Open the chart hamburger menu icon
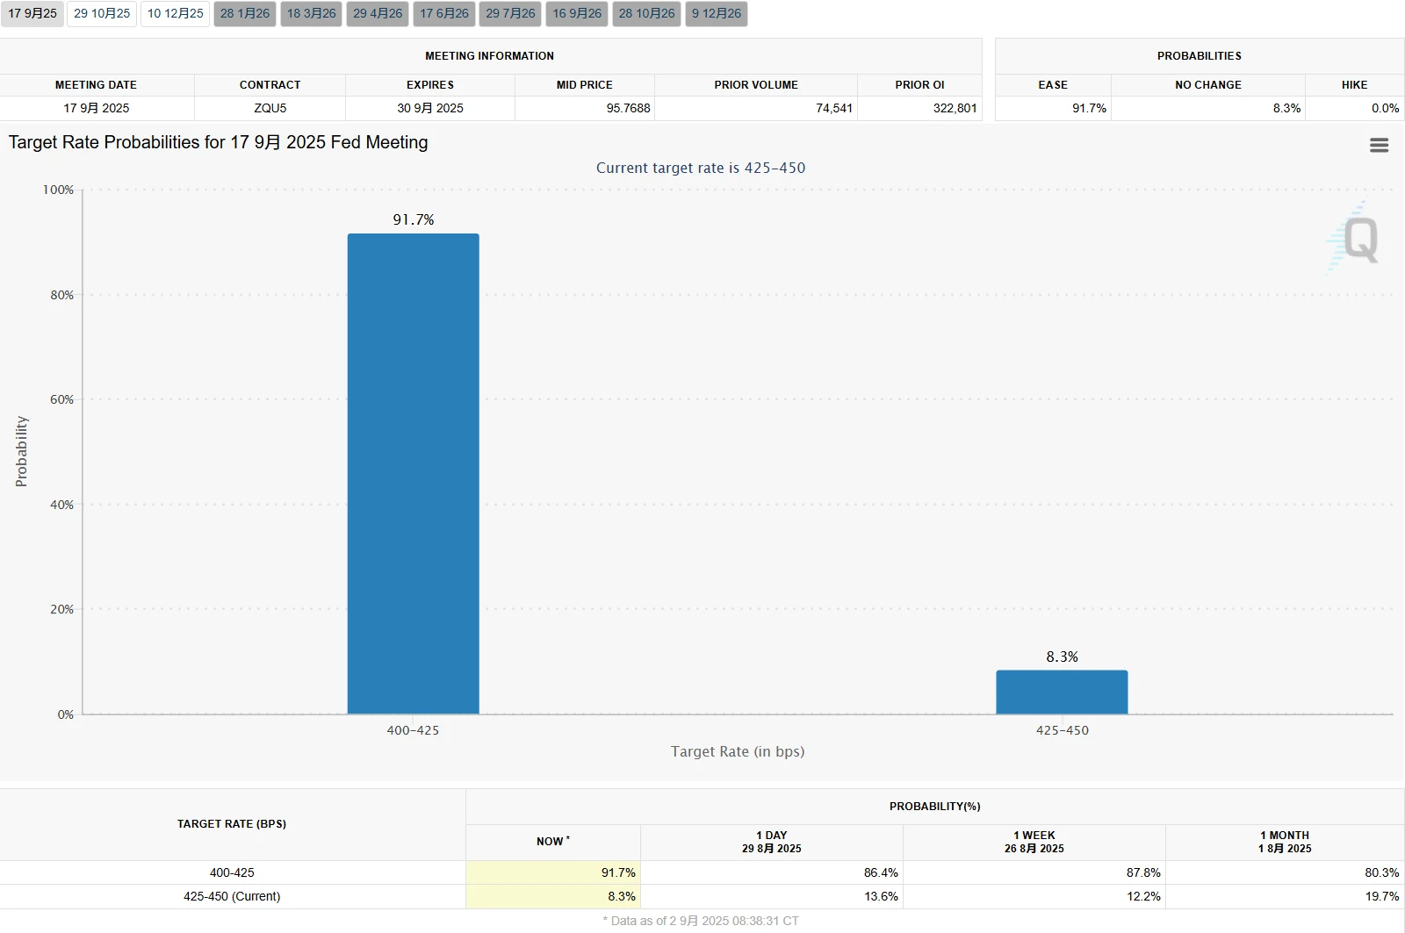 pos(1379,146)
